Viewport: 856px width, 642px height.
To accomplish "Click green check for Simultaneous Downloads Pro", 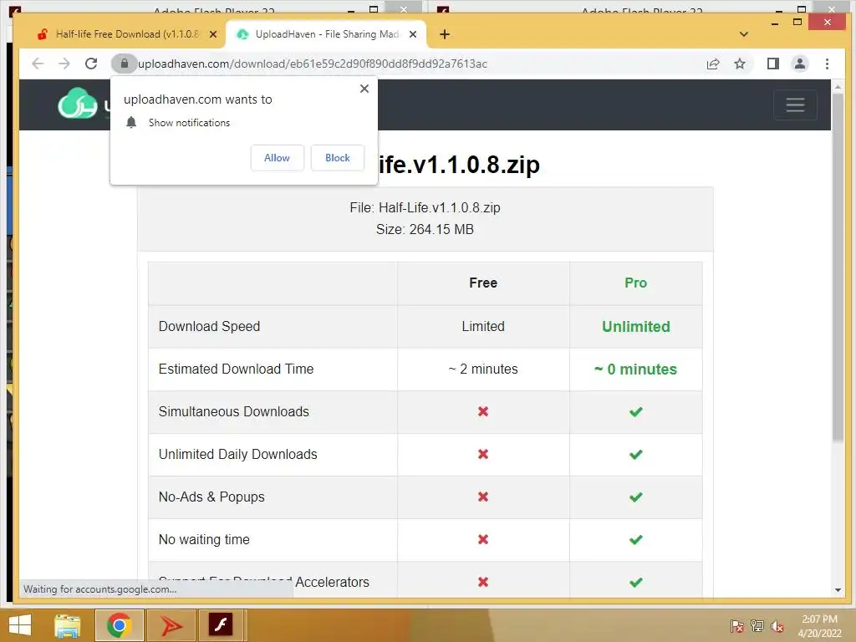I will point(636,411).
